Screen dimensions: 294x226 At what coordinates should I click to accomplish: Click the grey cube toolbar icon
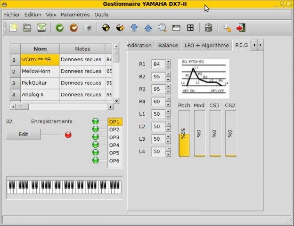87,28
